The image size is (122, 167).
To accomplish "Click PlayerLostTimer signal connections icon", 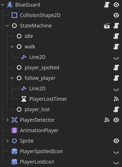I will tap(116, 99).
